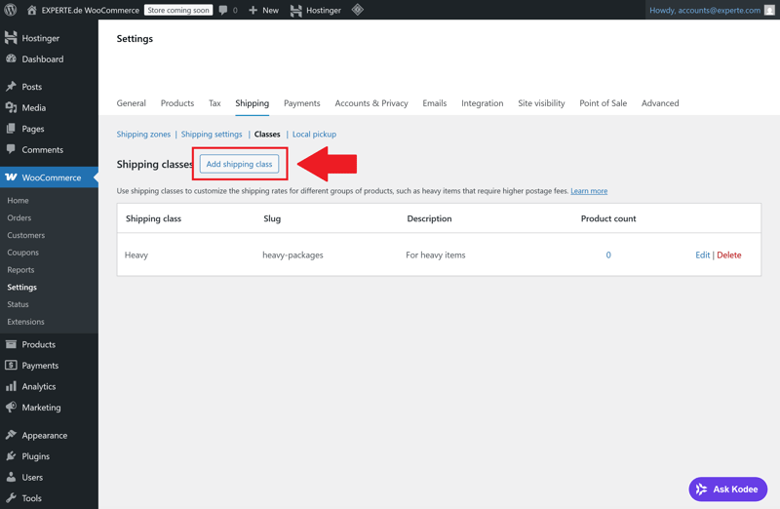Viewport: 780px width, 509px height.
Task: Open Dashboard via its sidebar icon
Action: pos(11,59)
